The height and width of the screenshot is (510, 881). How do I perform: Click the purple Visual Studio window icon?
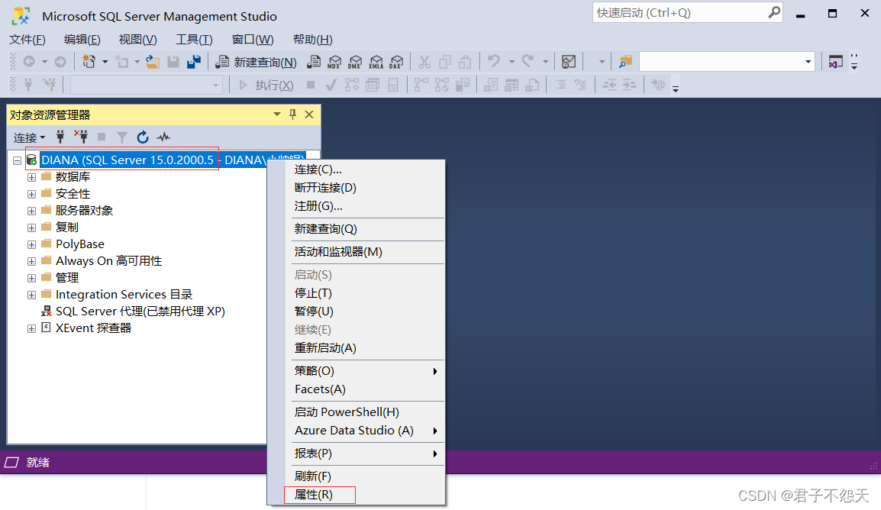click(835, 62)
